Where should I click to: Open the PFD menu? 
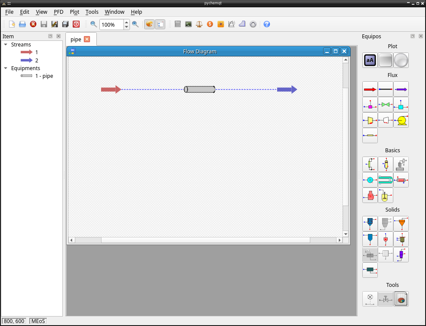point(59,12)
